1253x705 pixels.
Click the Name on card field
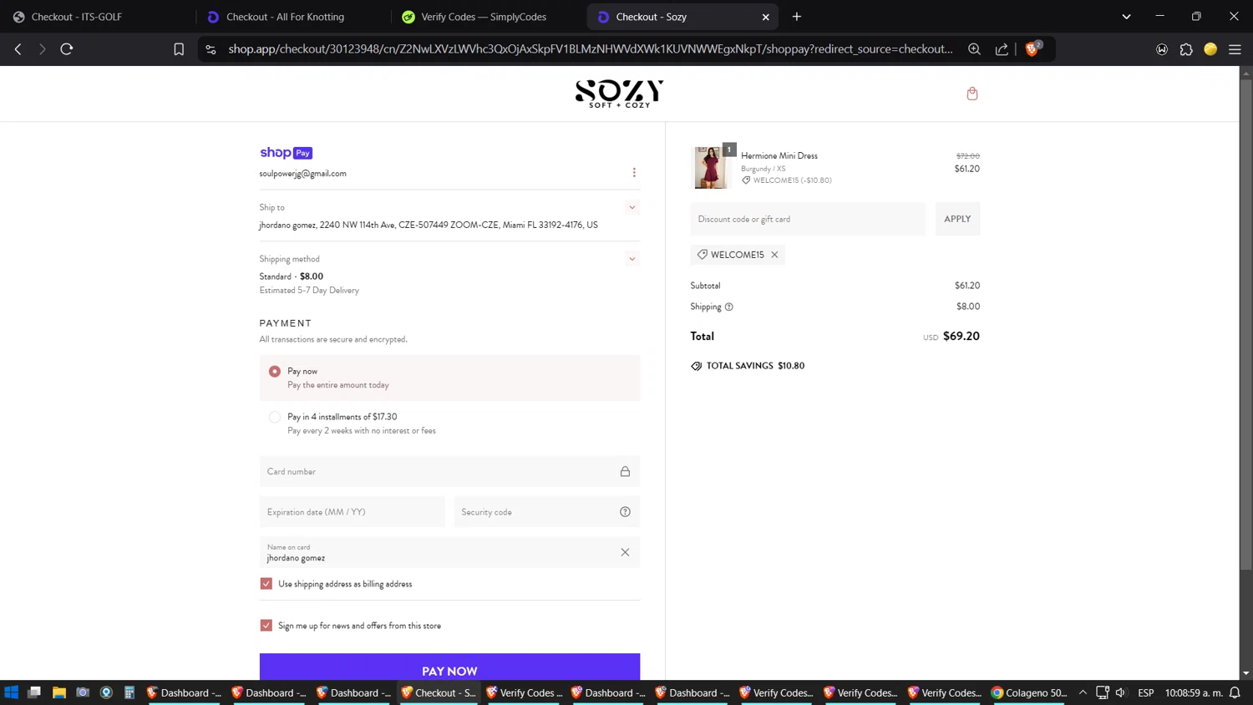pyautogui.click(x=449, y=552)
